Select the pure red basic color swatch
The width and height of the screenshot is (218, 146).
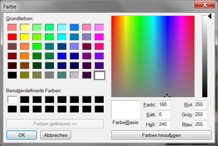12,37
